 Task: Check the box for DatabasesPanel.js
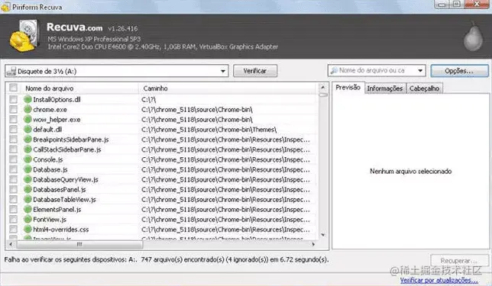coord(13,189)
